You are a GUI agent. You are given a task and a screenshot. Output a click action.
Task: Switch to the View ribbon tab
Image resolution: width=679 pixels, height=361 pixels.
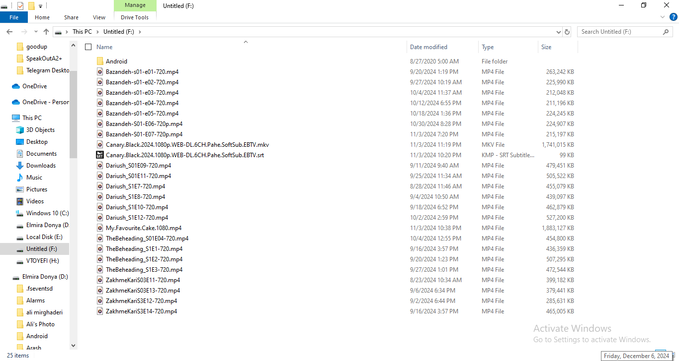99,17
